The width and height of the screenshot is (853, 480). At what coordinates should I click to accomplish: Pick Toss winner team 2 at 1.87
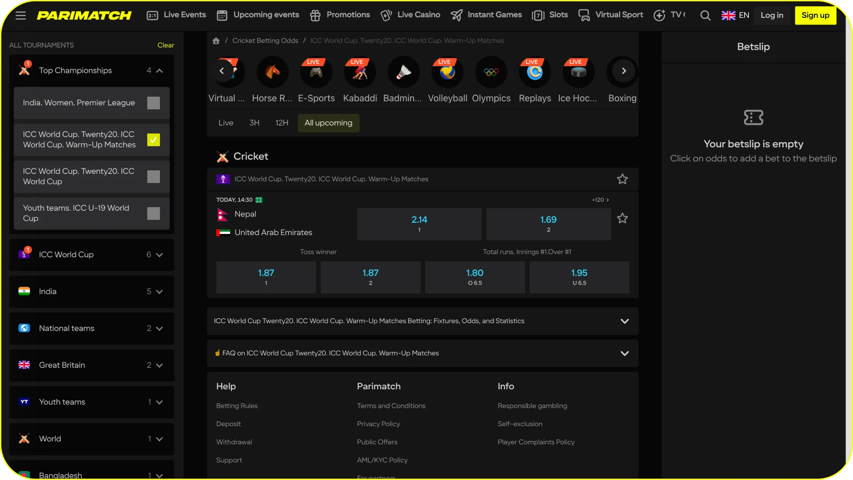[x=371, y=277]
